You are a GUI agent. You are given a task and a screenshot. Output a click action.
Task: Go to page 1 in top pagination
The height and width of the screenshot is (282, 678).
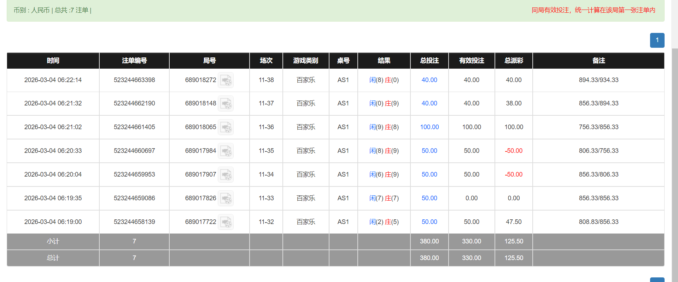(657, 40)
